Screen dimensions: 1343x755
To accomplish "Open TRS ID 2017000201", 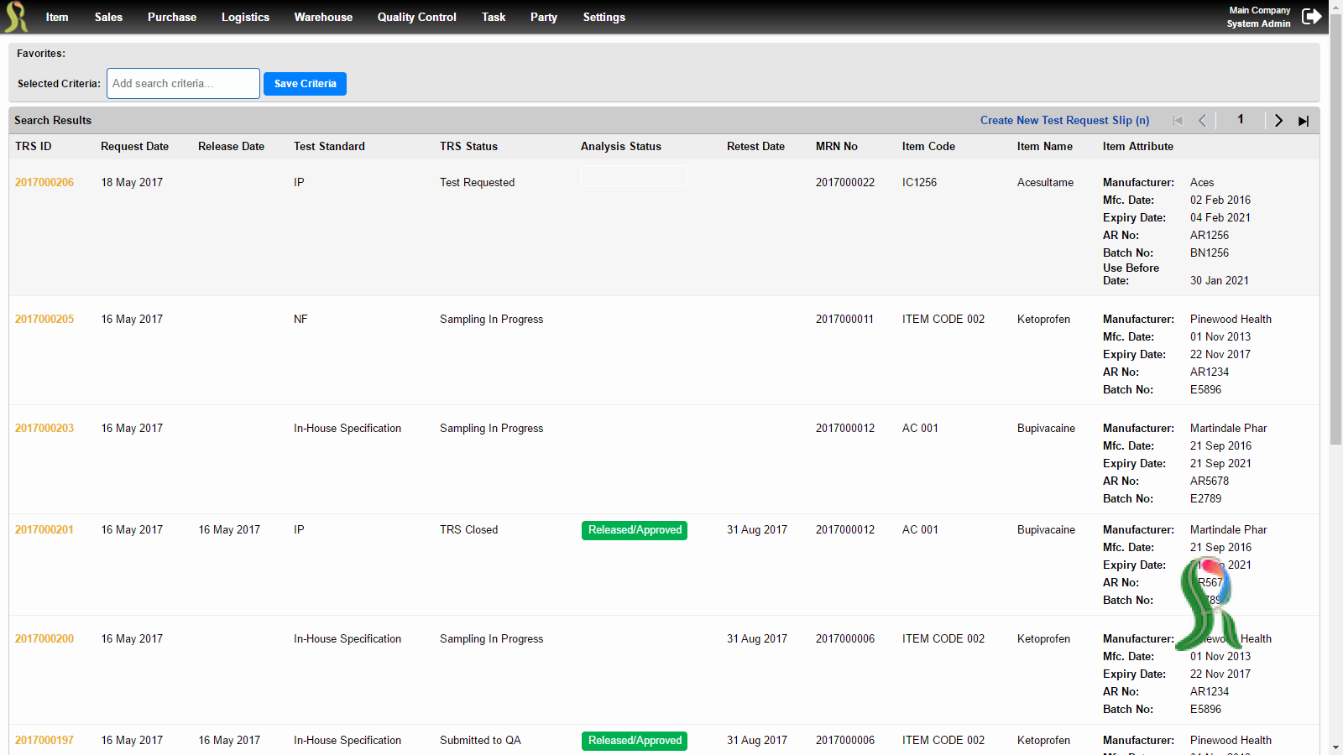I will coord(44,529).
